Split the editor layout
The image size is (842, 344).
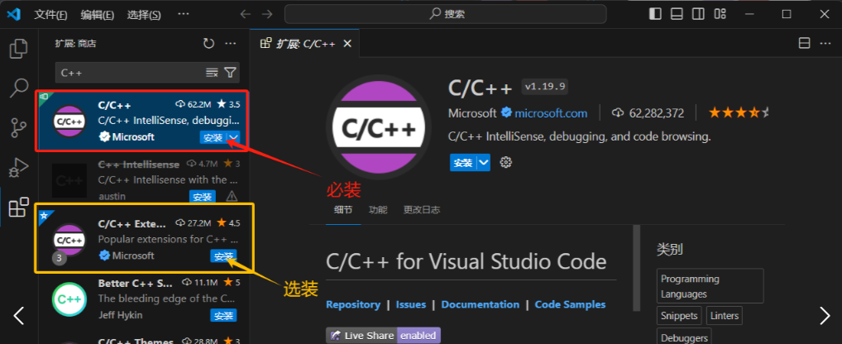[x=805, y=44]
